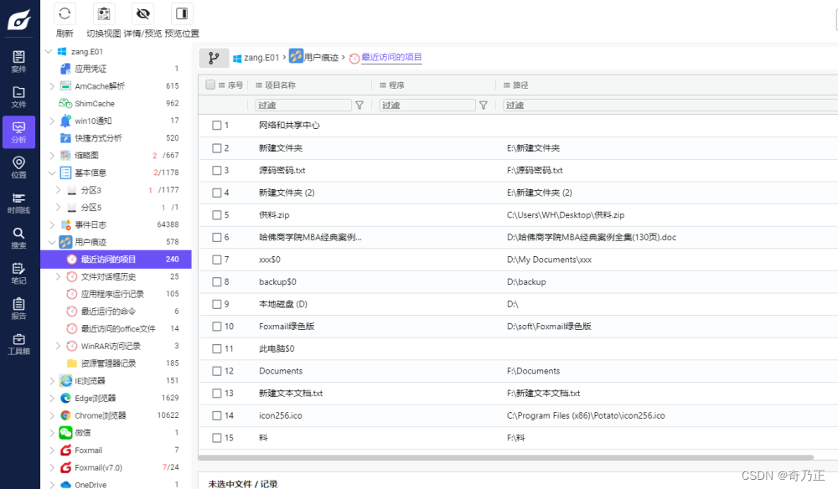Tick checkbox for row 3 源码密码.txt

tap(216, 170)
